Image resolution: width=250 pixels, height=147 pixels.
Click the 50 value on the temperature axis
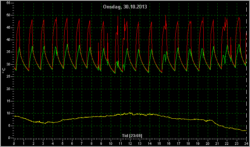(x=8, y=15)
